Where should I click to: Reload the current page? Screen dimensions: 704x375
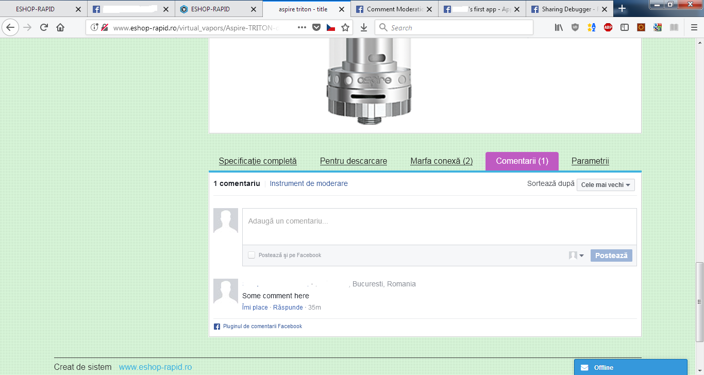44,27
